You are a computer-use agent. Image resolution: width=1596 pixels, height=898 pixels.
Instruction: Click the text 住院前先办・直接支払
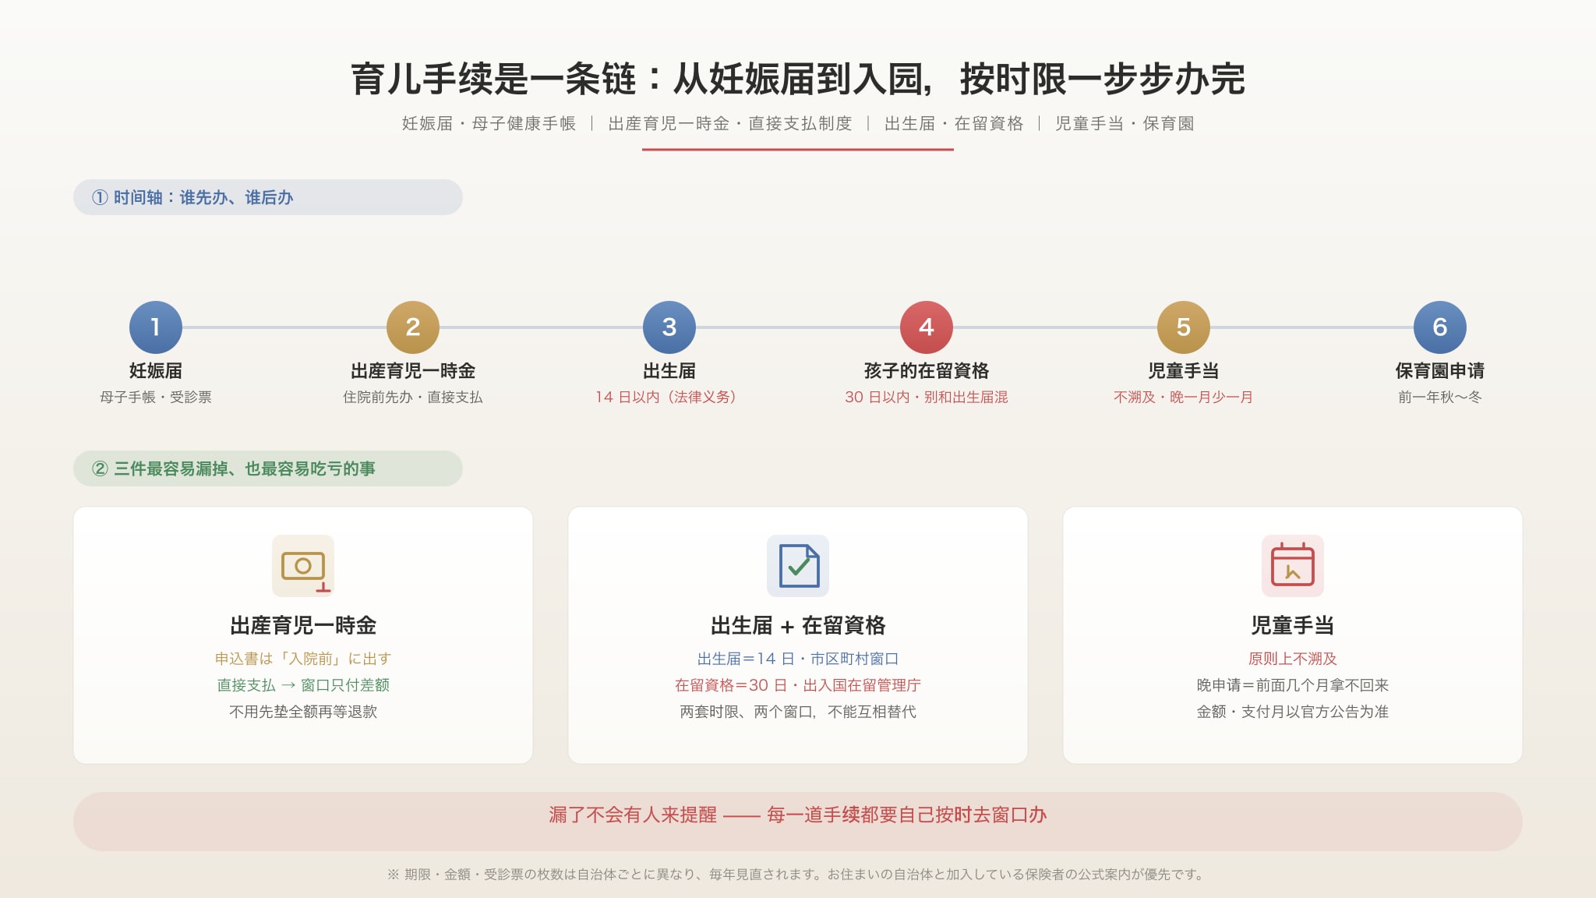tap(413, 397)
